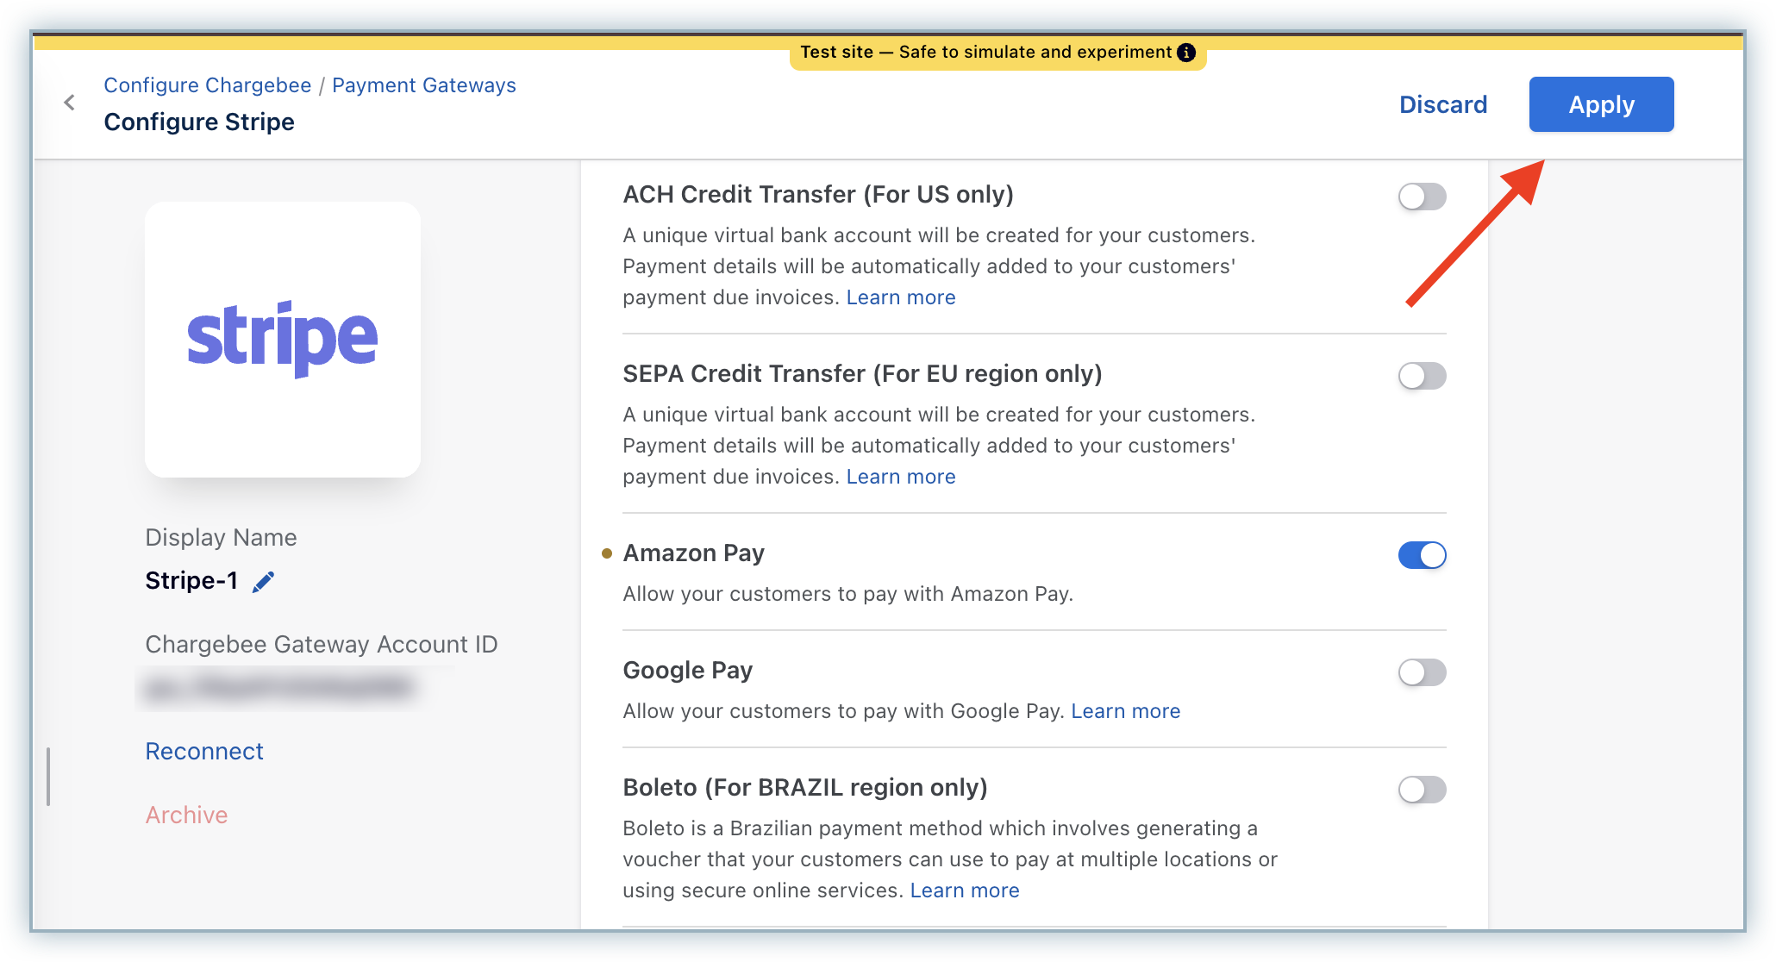1776x962 pixels.
Task: Click Archive link in sidebar
Action: coord(186,815)
